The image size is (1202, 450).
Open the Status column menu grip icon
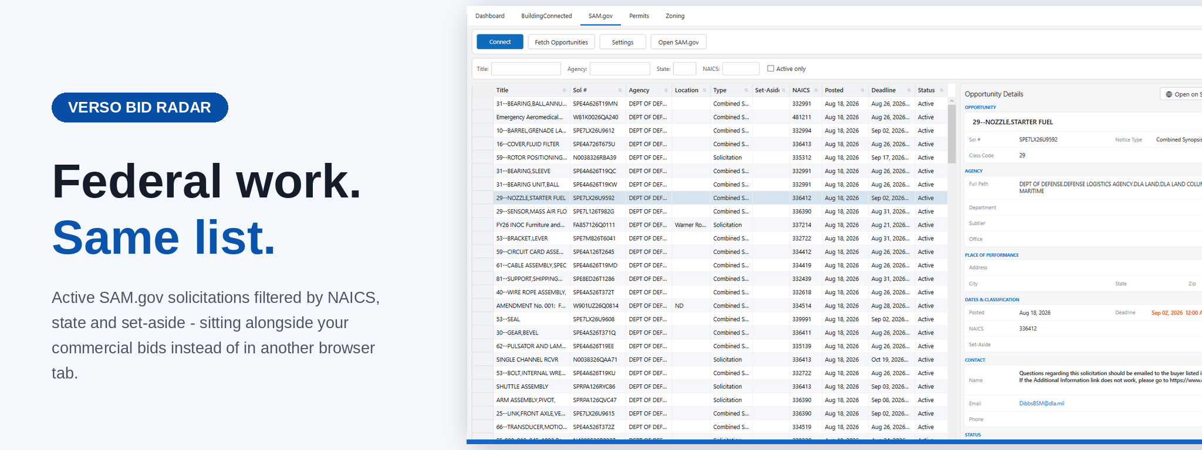click(941, 90)
